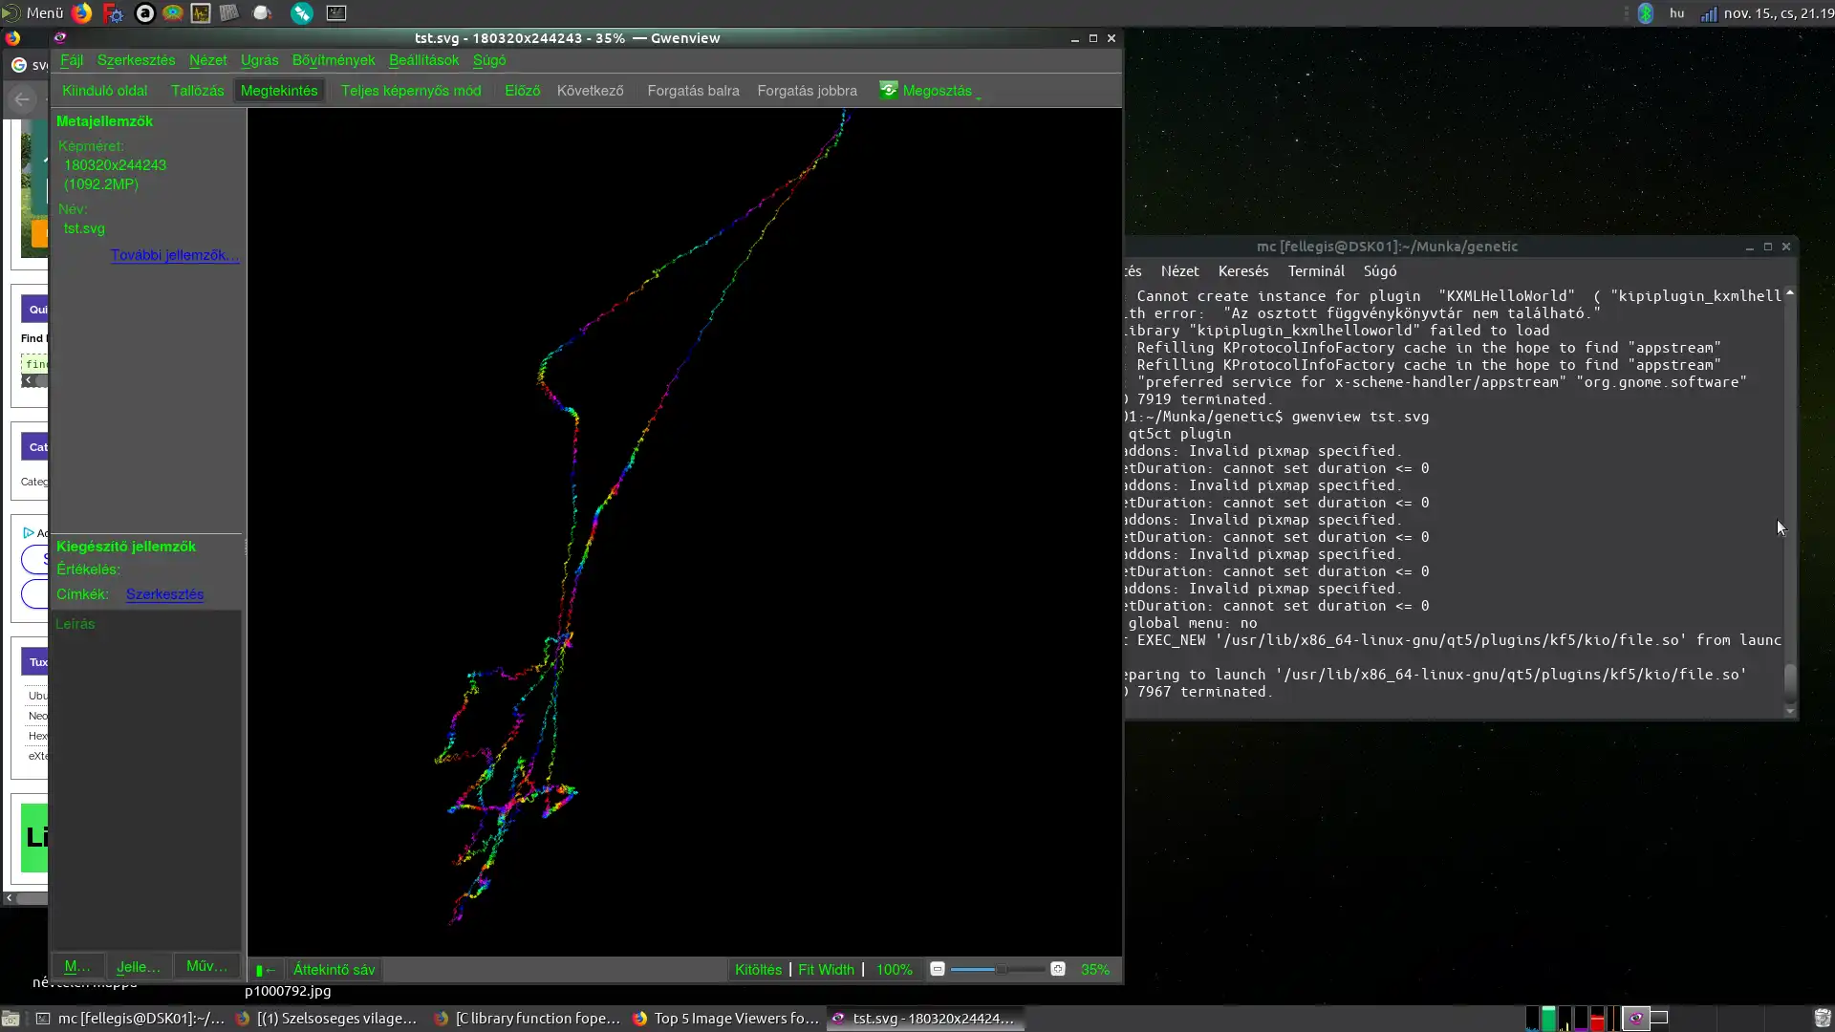Click the zoom fit width icon

point(826,969)
